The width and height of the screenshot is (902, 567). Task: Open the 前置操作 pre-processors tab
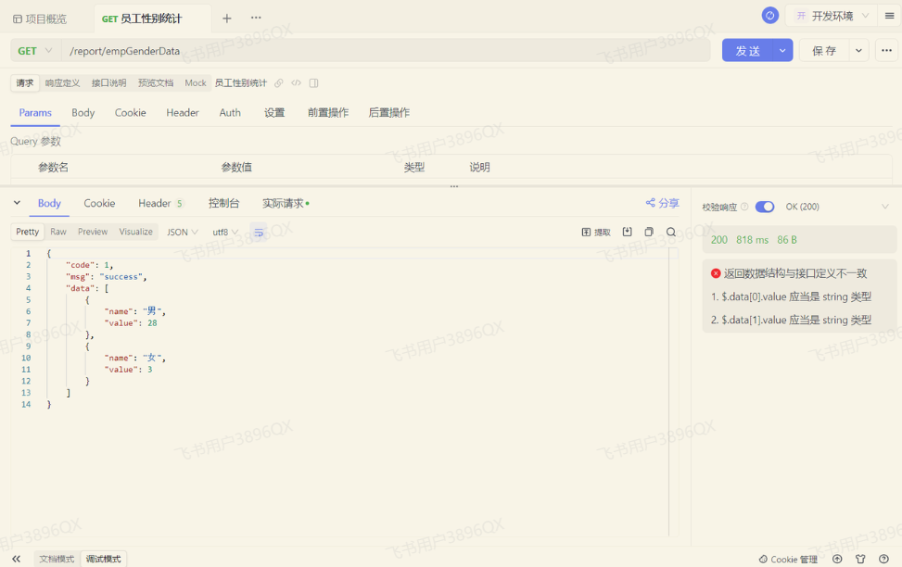pyautogui.click(x=328, y=113)
